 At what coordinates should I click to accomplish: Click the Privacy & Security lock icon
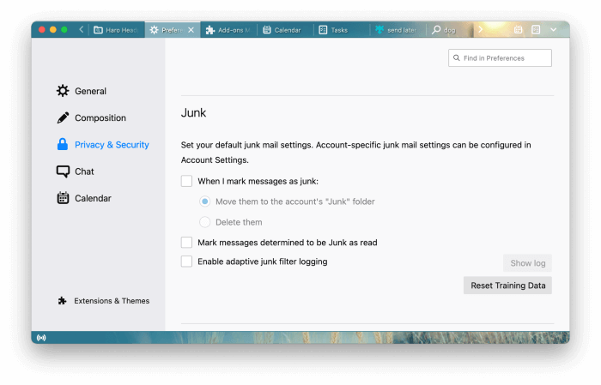63,144
